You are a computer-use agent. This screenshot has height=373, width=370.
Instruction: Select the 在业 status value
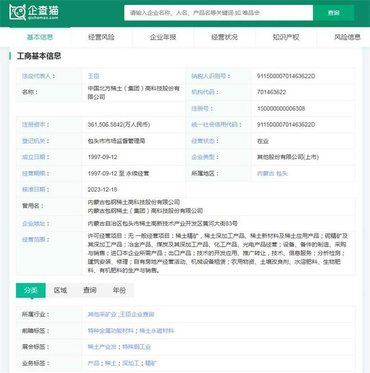pos(263,141)
